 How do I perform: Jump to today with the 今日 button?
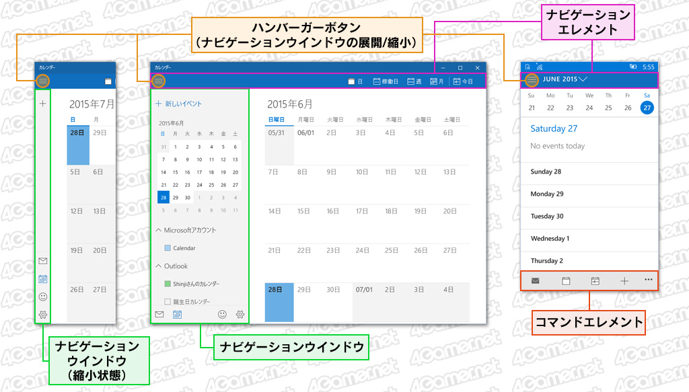tap(463, 81)
